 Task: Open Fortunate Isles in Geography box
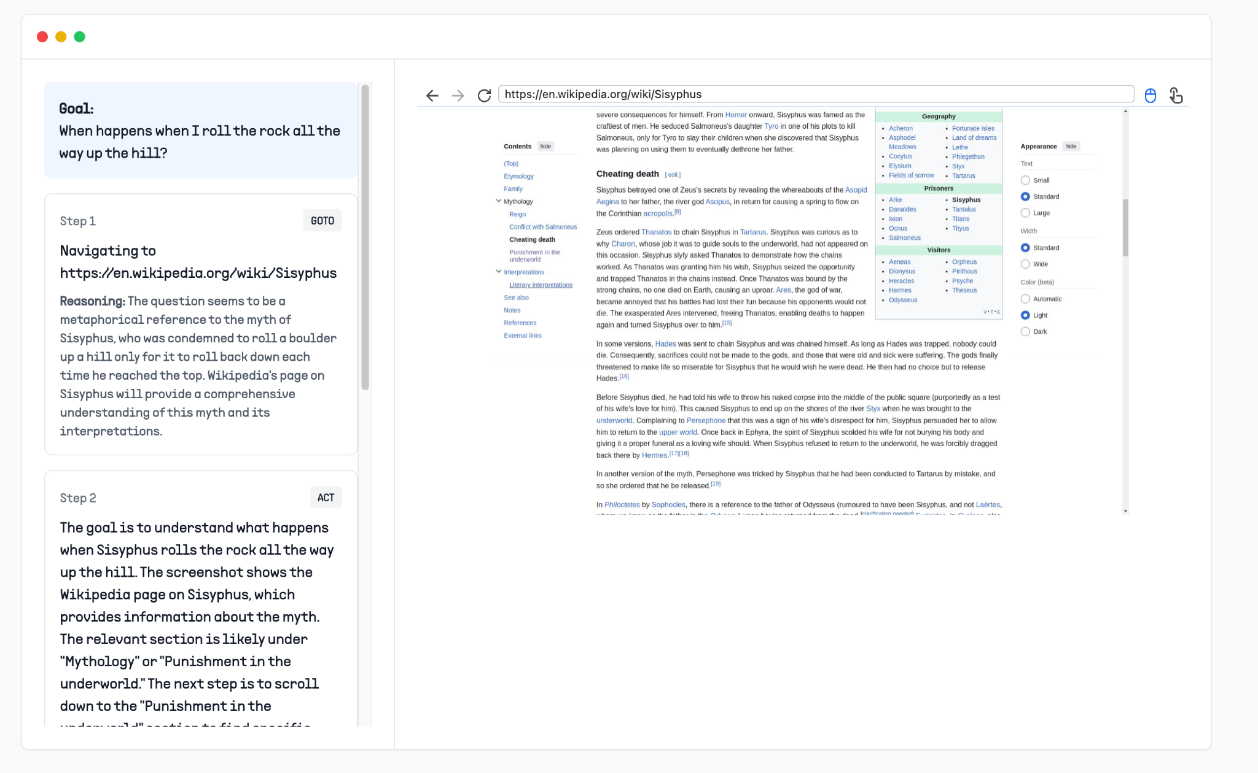(973, 128)
